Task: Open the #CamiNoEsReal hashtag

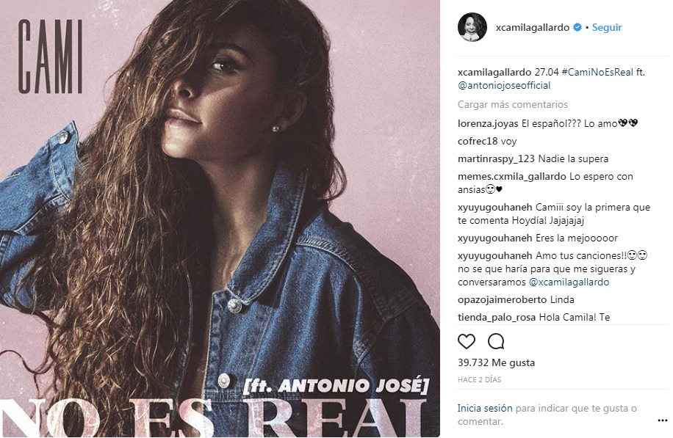Action: pos(597,73)
